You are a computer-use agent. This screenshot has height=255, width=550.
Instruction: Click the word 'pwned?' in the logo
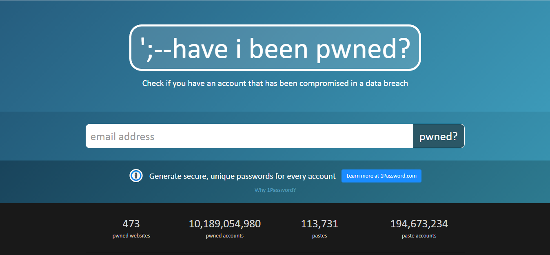pyautogui.click(x=363, y=49)
